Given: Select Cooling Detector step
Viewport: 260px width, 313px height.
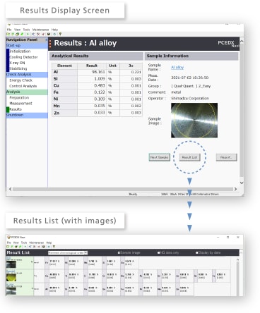Looking at the screenshot, I should [x=23, y=57].
